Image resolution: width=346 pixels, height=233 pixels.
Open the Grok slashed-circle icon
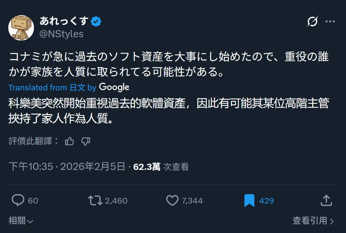(x=312, y=21)
